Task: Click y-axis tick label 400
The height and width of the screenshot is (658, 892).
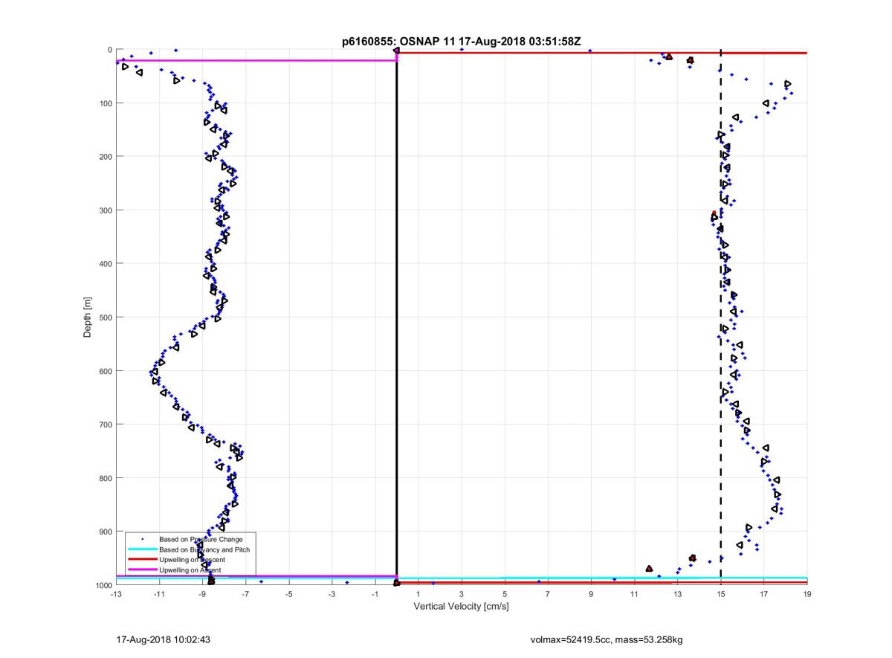Action: click(104, 264)
